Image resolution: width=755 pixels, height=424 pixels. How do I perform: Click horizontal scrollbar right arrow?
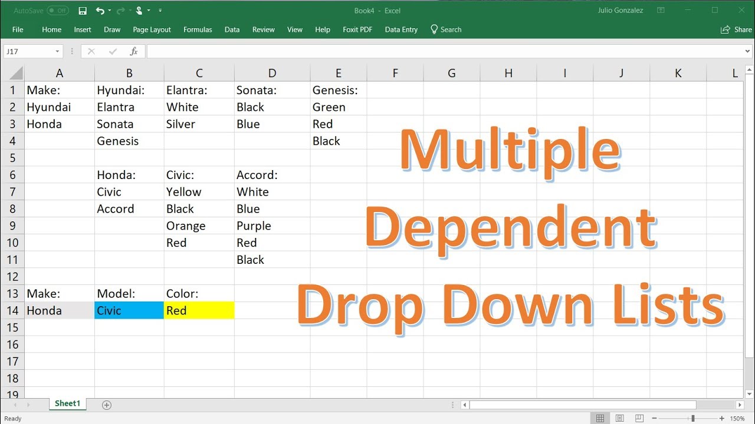tap(740, 405)
